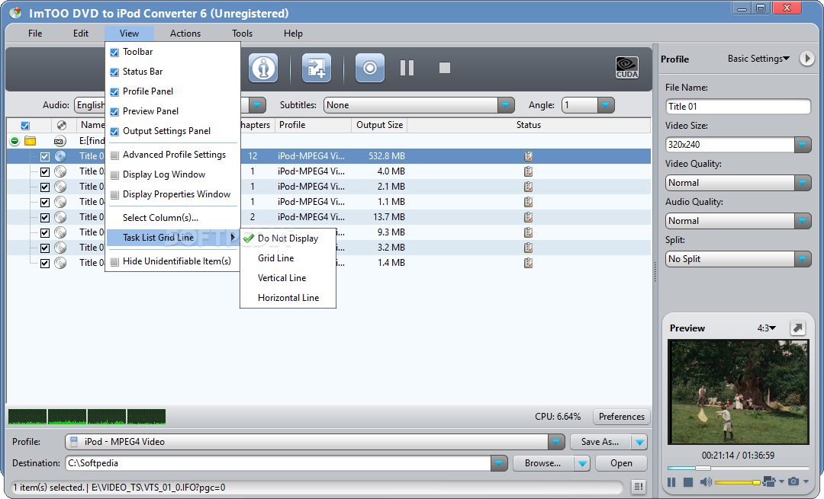Open the Destination path dropdown arrow
Image resolution: width=824 pixels, height=499 pixels.
coord(499,463)
